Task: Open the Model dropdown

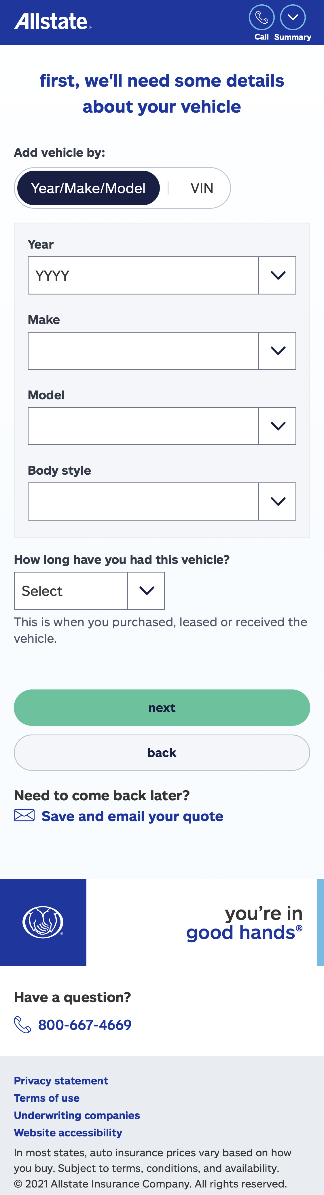Action: (x=277, y=426)
